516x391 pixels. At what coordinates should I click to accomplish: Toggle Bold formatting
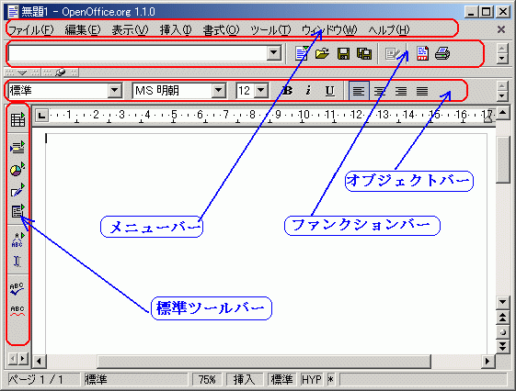(287, 90)
